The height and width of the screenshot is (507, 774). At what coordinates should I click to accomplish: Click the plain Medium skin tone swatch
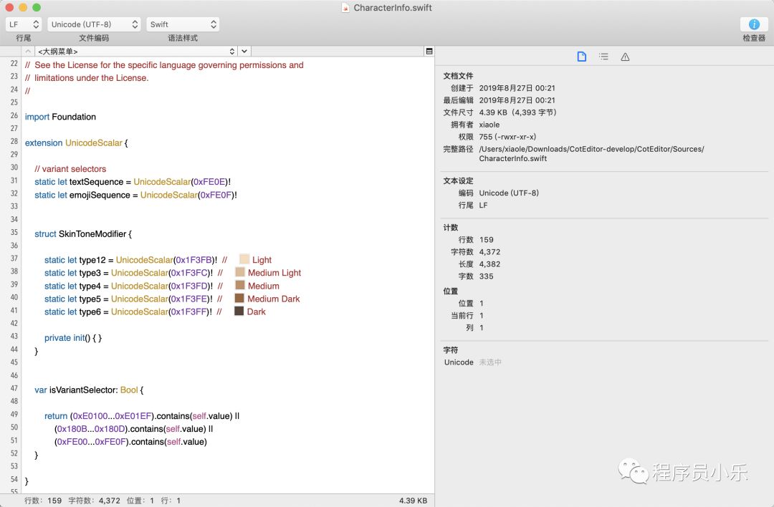[240, 285]
